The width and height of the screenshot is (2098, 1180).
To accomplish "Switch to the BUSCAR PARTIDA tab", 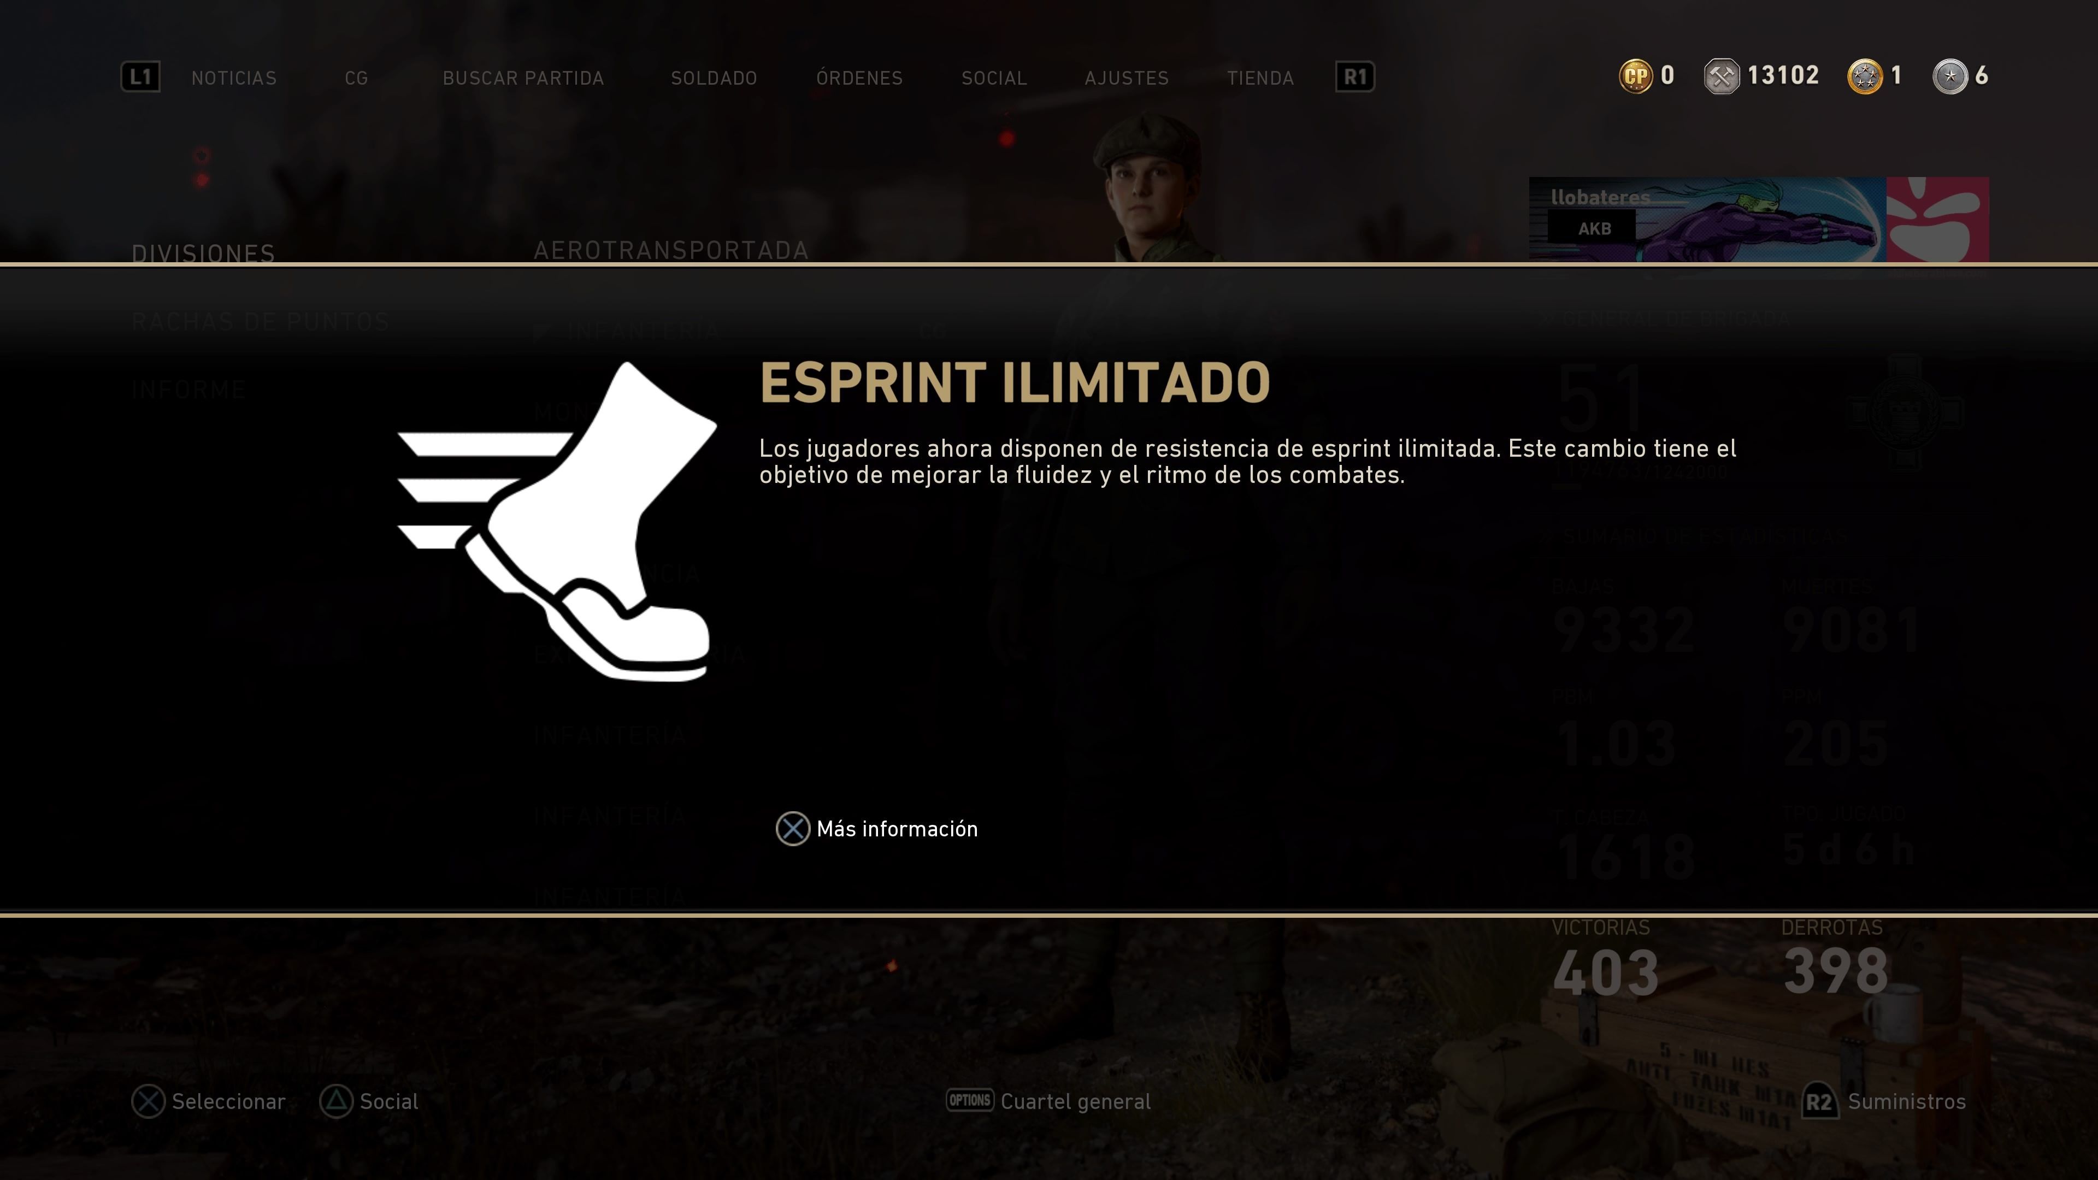I will coord(523,78).
